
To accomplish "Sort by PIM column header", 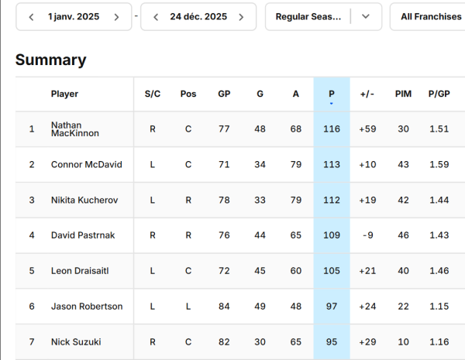I will 403,94.
